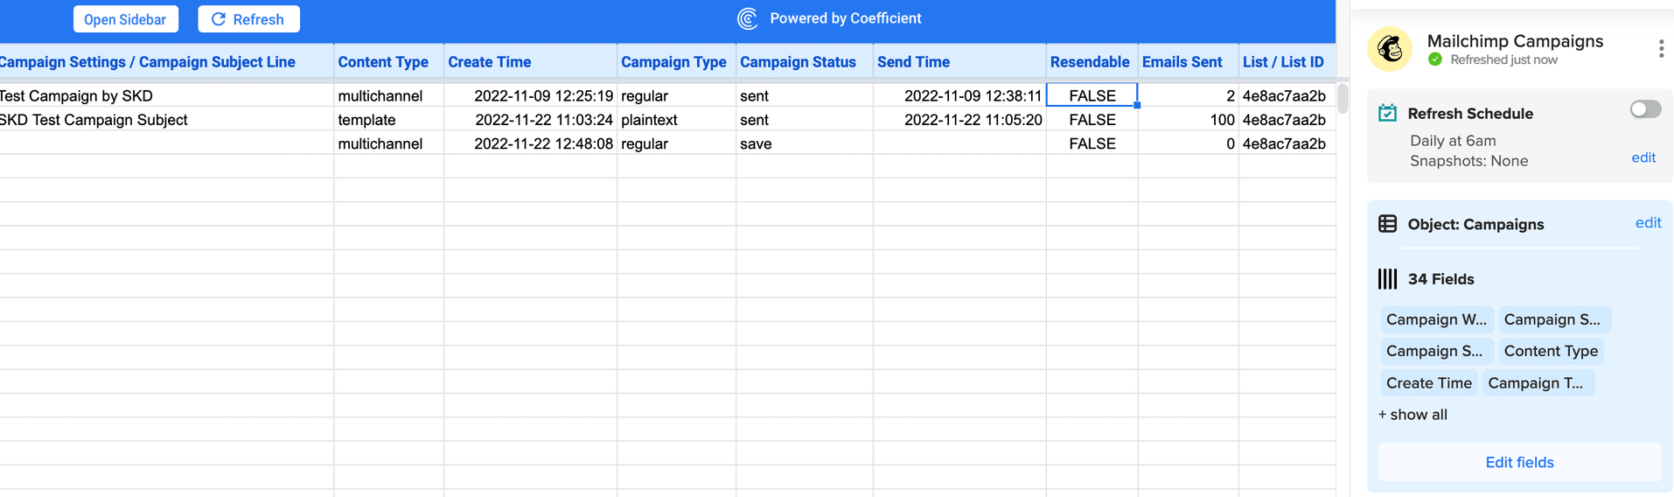The image size is (1674, 497).
Task: Select the template content type cell
Action: click(388, 119)
